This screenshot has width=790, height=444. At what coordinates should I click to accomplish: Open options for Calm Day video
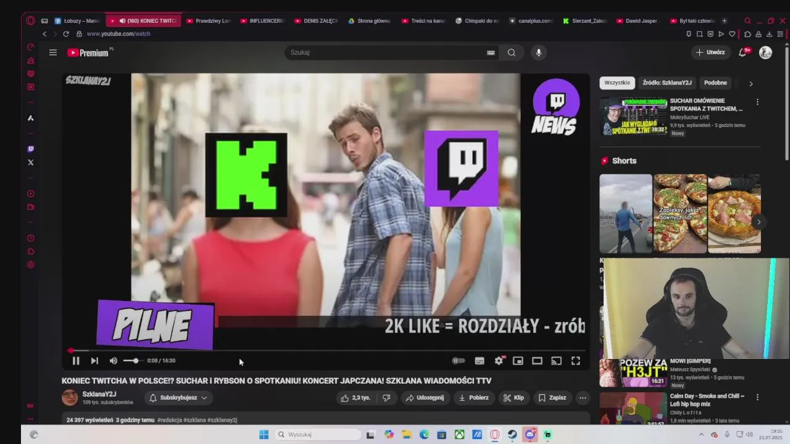coord(757,397)
